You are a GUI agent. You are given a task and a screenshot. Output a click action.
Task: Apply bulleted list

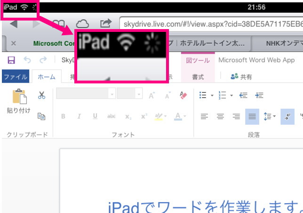203,95
